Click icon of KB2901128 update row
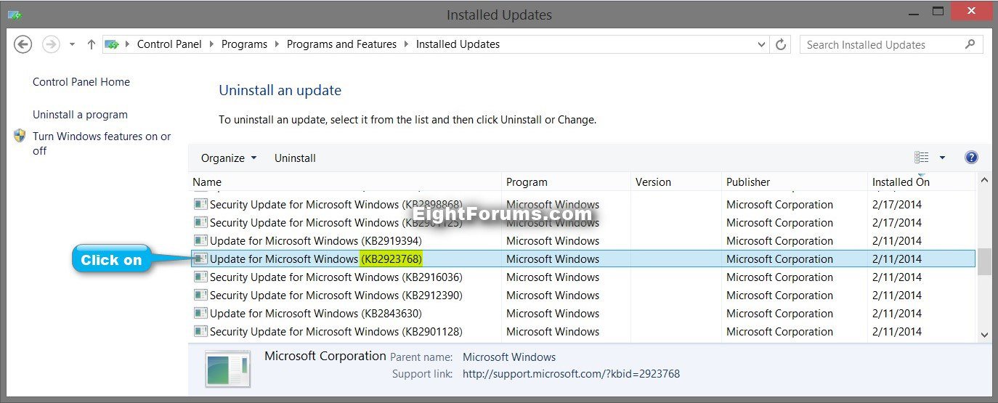Image resolution: width=998 pixels, height=403 pixels. [200, 332]
